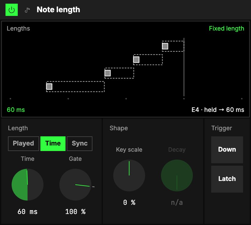Image resolution: width=251 pixels, height=225 pixels.
Task: Select the Played length mode
Action: (x=23, y=143)
